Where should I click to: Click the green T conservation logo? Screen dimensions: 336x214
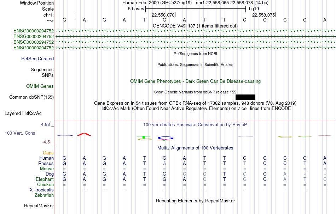144,137
